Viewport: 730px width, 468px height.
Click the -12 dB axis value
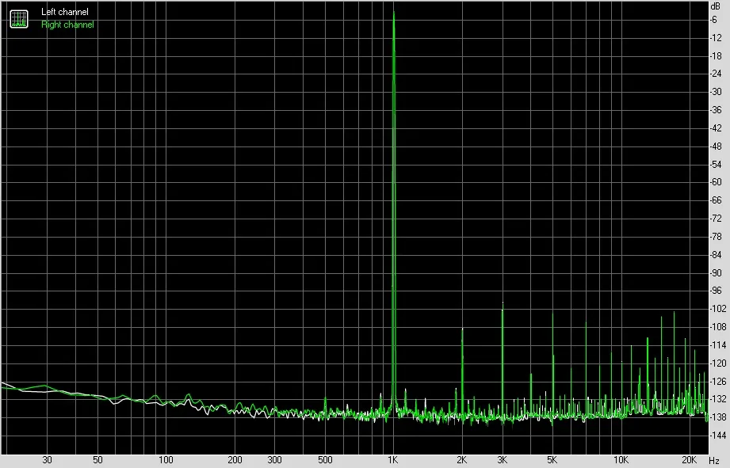[716, 38]
